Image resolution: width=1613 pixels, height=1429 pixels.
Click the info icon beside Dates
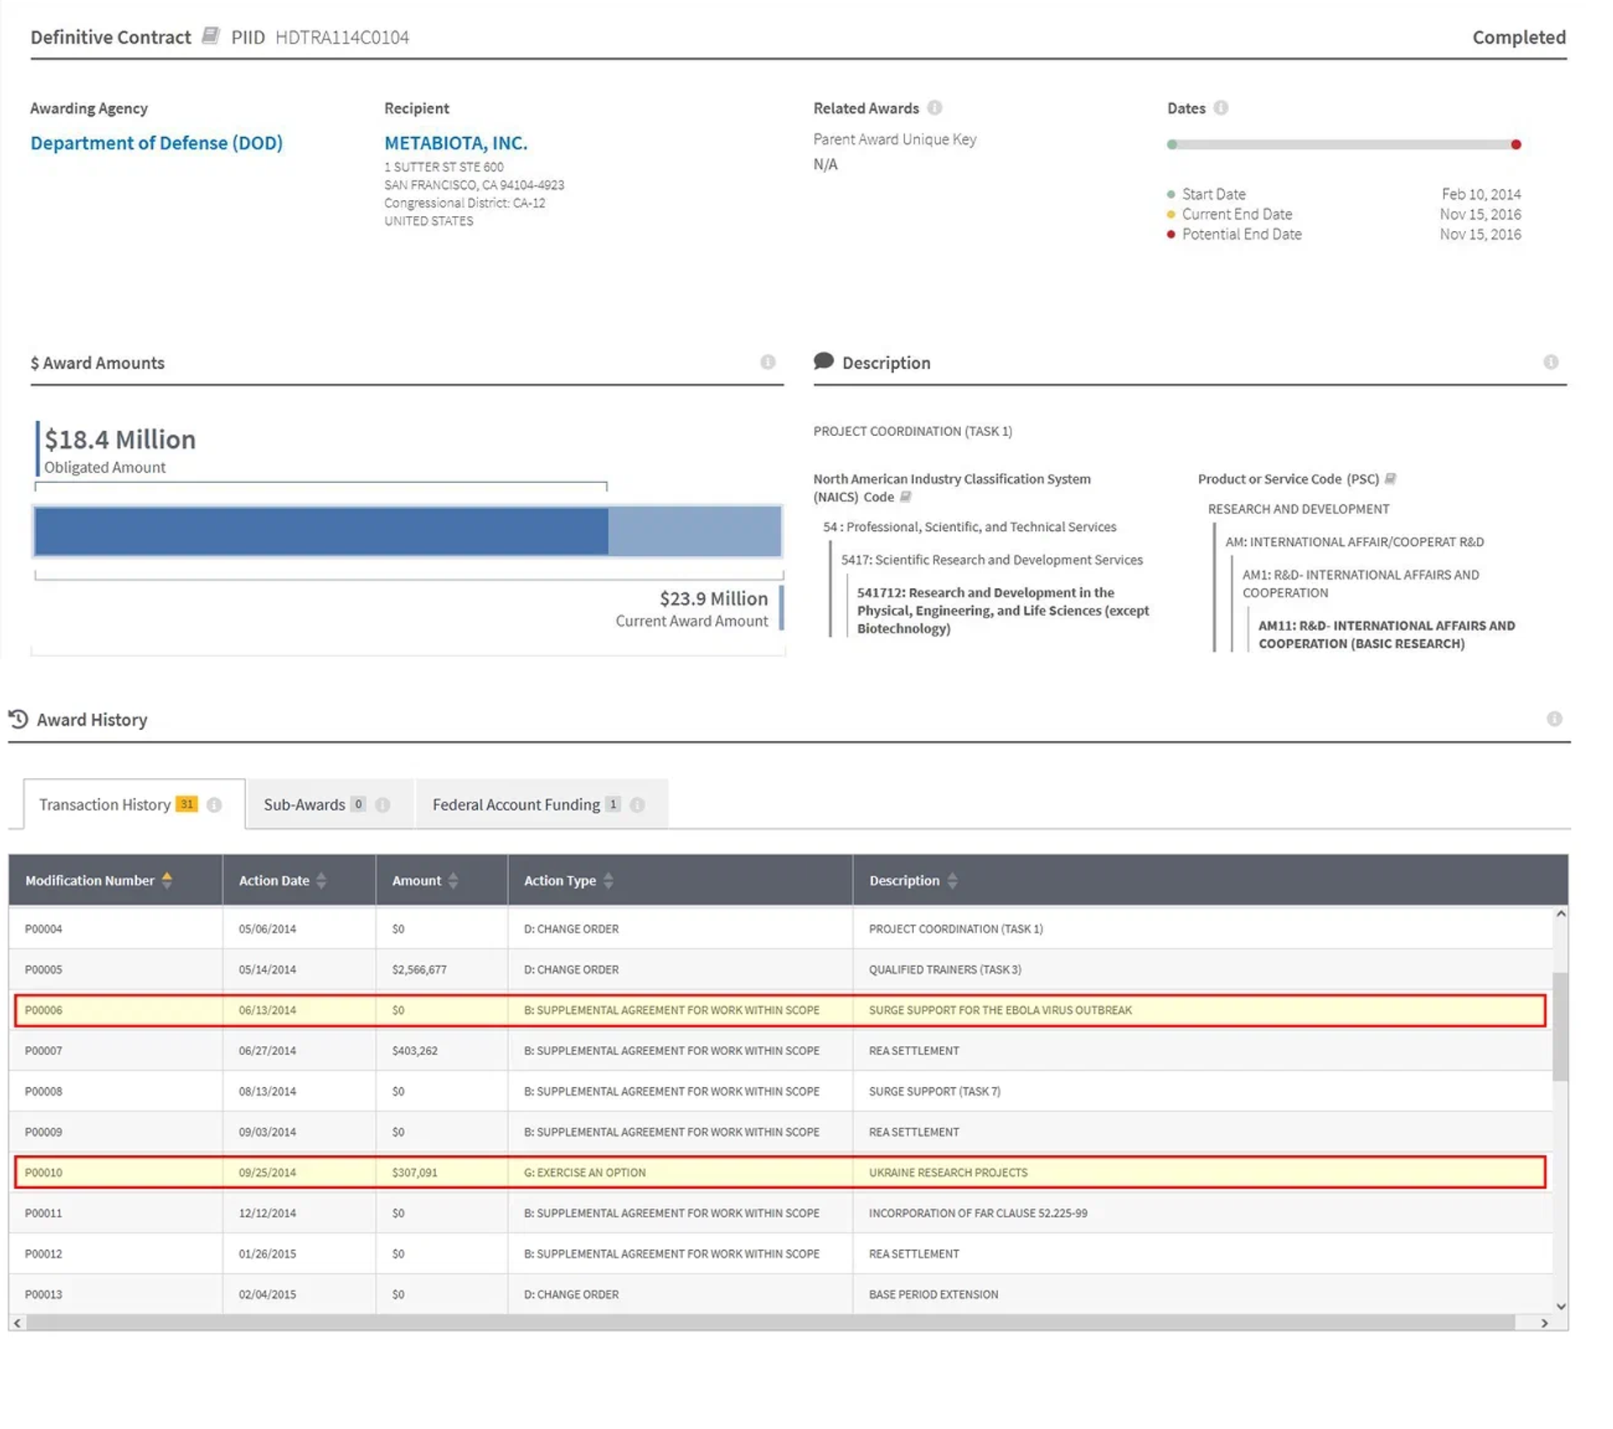(x=1221, y=108)
